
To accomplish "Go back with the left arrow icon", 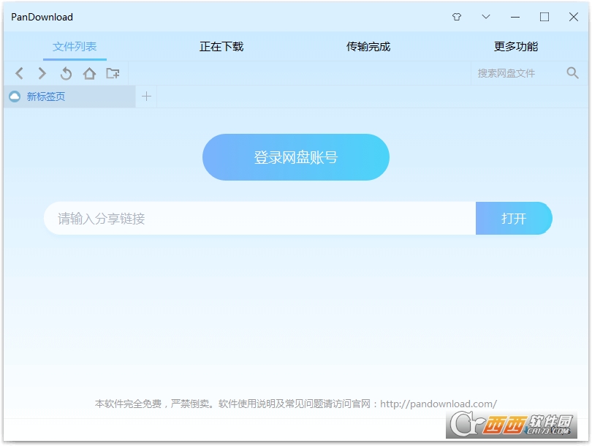I will tap(19, 73).
